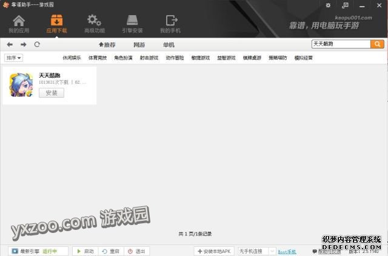Image resolution: width=388 pixels, height=256 pixels.
Task: Exit the engine with 退出
Action: pyautogui.click(x=136, y=251)
